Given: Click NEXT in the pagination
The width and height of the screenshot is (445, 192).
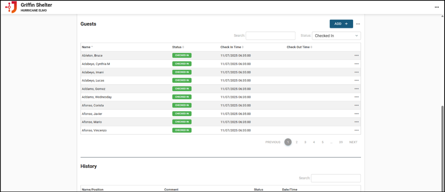Looking at the screenshot, I should click(x=353, y=142).
